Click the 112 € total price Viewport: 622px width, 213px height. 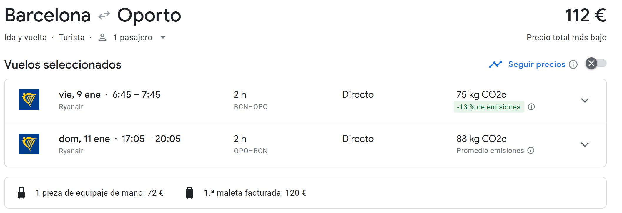tap(585, 15)
